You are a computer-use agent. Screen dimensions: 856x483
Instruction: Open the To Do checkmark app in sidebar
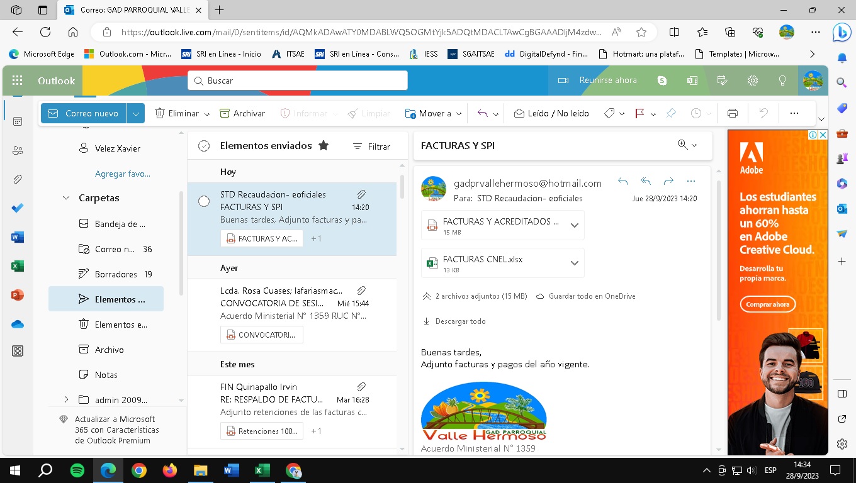18,208
